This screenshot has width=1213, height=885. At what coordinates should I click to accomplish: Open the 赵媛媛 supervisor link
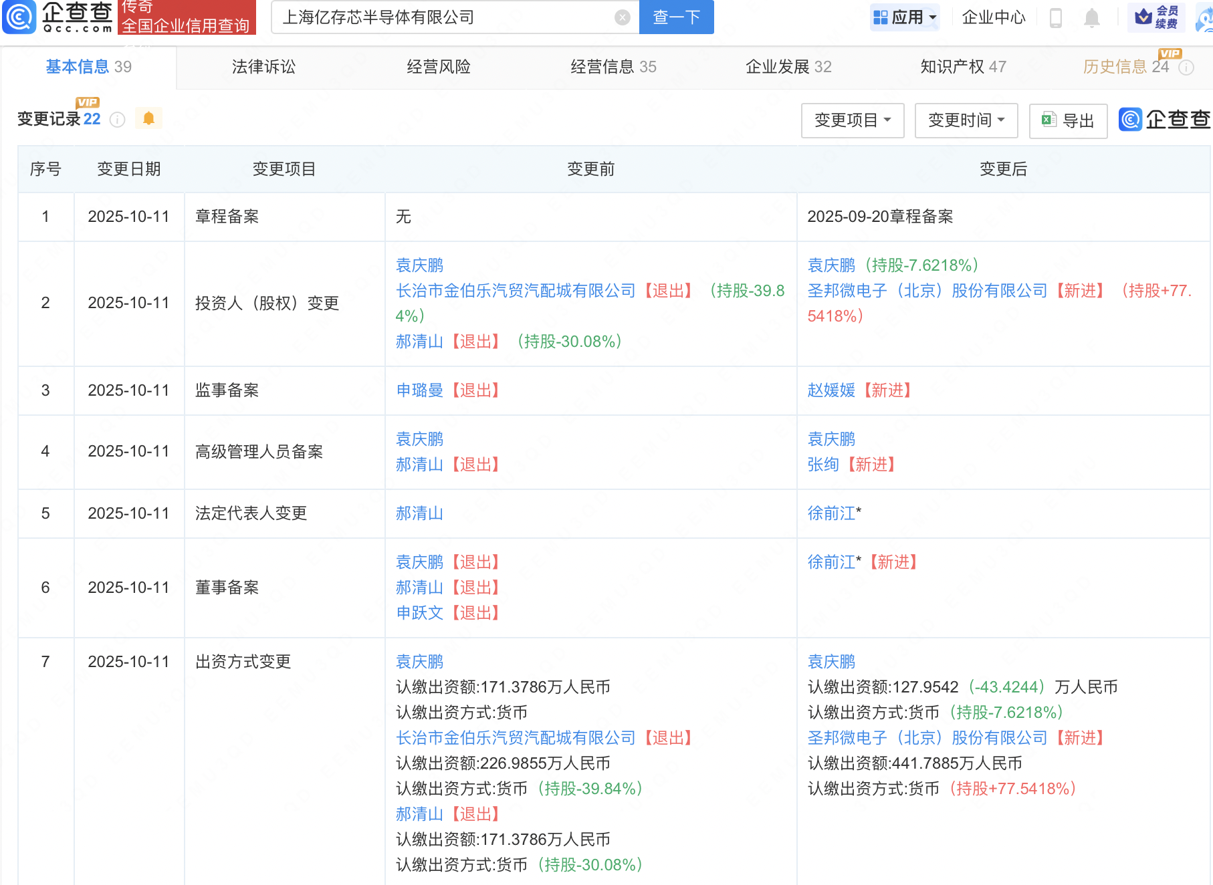831,390
